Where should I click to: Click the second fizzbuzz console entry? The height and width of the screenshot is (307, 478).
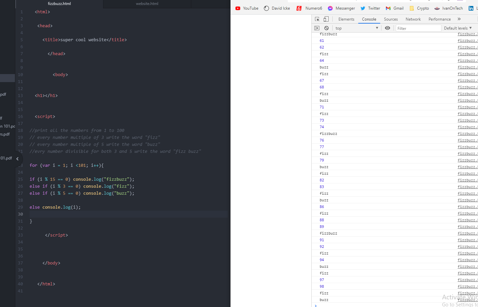pos(328,134)
